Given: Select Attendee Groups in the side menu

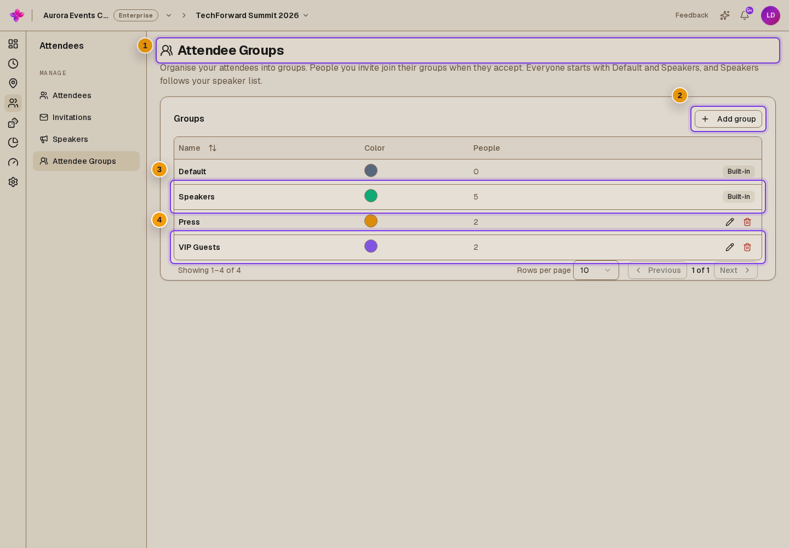Looking at the screenshot, I should (x=86, y=161).
